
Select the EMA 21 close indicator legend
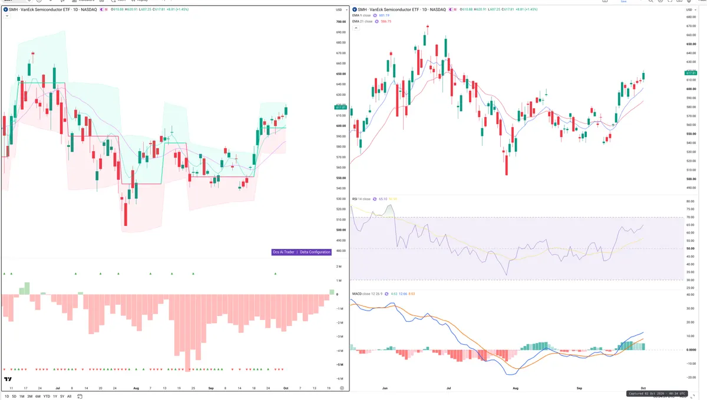pos(362,21)
